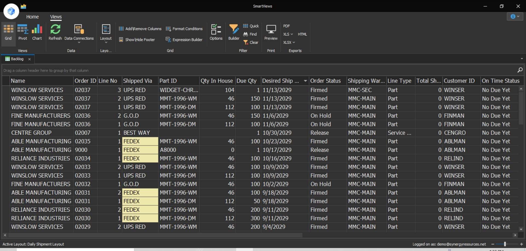Launch Expression Builder
Screen dimensions: 526x251
click(184, 40)
